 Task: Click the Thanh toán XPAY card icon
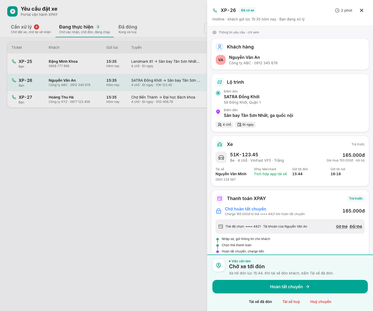tap(220, 199)
